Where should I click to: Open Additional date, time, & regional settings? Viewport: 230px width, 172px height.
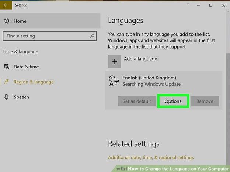[151, 158]
